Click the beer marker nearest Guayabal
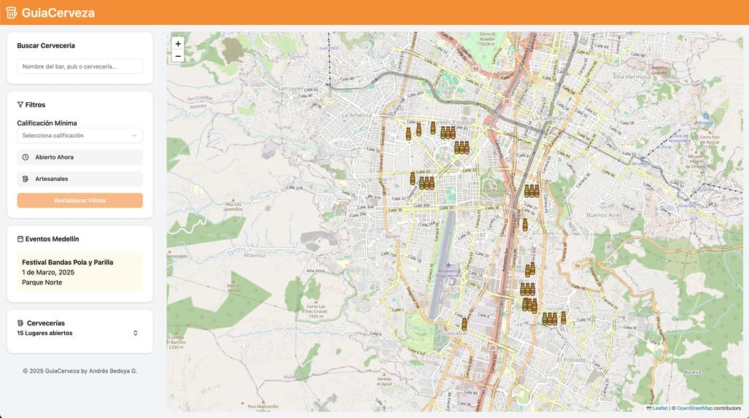 (x=464, y=324)
